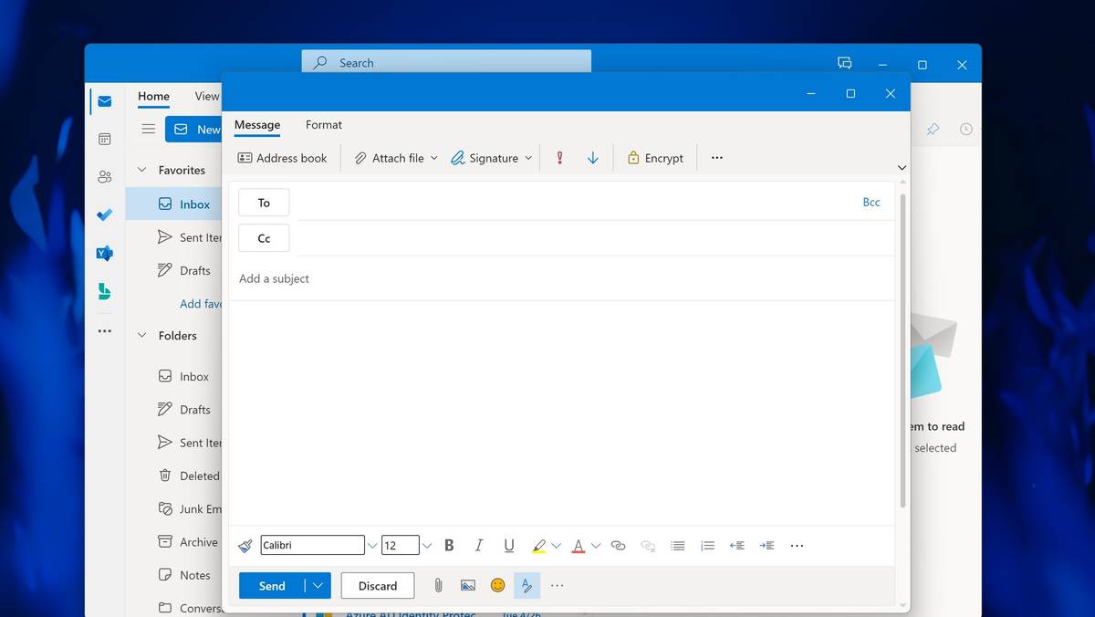Insert a picture inline
The width and height of the screenshot is (1095, 617).
tap(468, 585)
